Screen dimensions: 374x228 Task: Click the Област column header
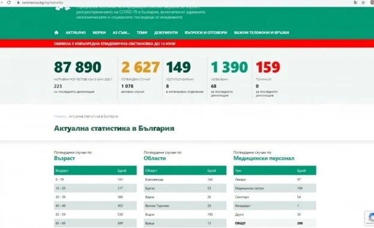pyautogui.click(x=151, y=171)
